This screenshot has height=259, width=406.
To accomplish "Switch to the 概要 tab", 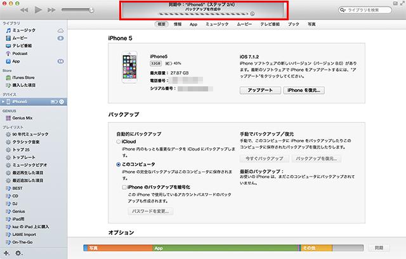I will [162, 24].
